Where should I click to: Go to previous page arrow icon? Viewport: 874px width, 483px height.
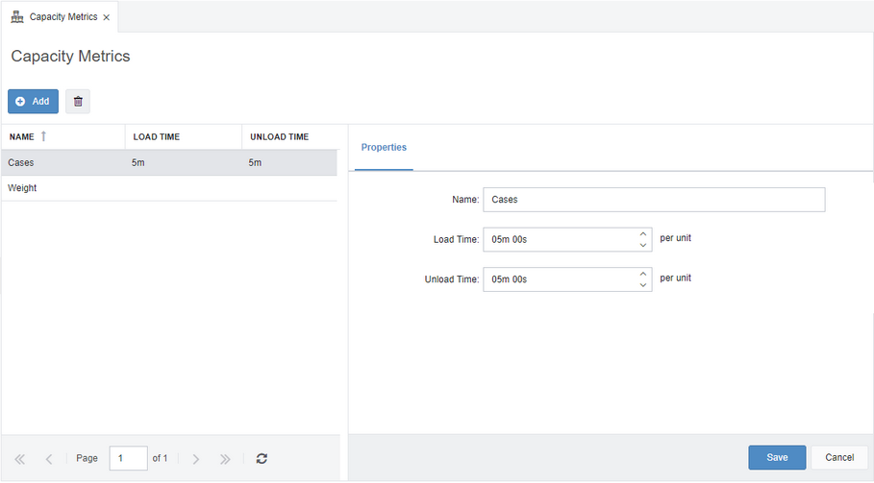click(x=49, y=459)
